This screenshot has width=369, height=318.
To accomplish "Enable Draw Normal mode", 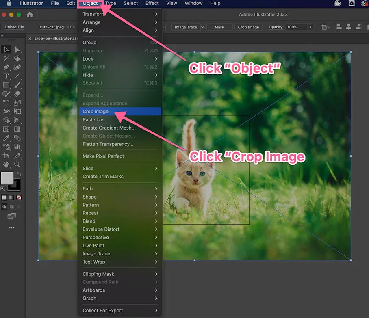I will (4, 206).
